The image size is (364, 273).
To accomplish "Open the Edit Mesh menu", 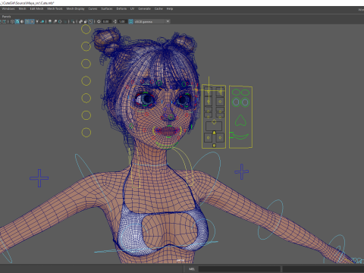I will click(x=36, y=8).
